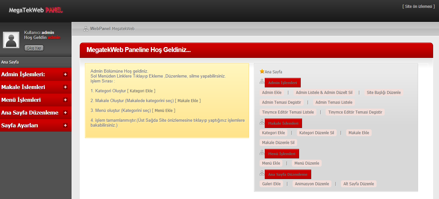The image size is (439, 199).
Task: Click the admin user avatar picture
Action: pos(11,40)
